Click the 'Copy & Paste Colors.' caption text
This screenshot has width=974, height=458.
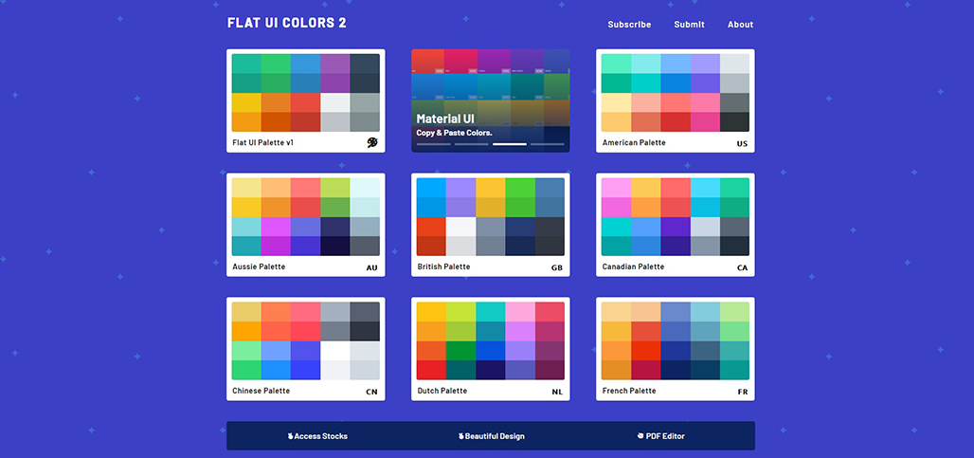coord(454,133)
